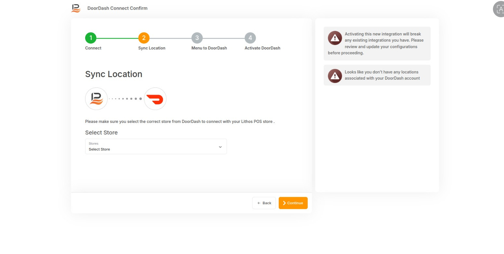Click the 'Looks like you don't have any locations' text
The height and width of the screenshot is (254, 504).
382,75
